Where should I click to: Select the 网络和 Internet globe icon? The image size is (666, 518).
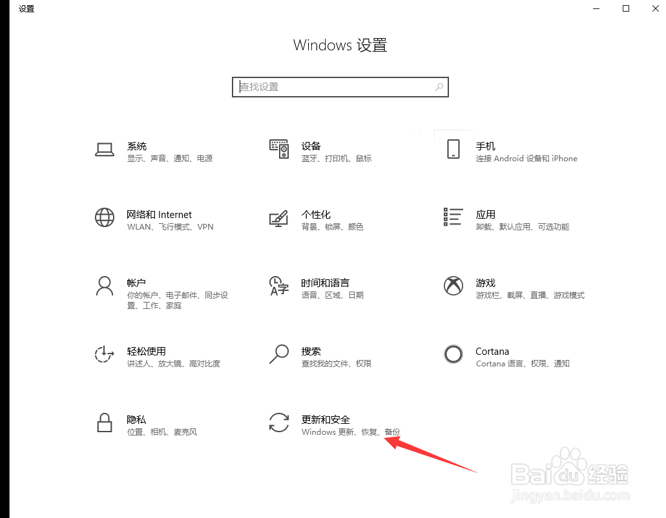point(105,217)
